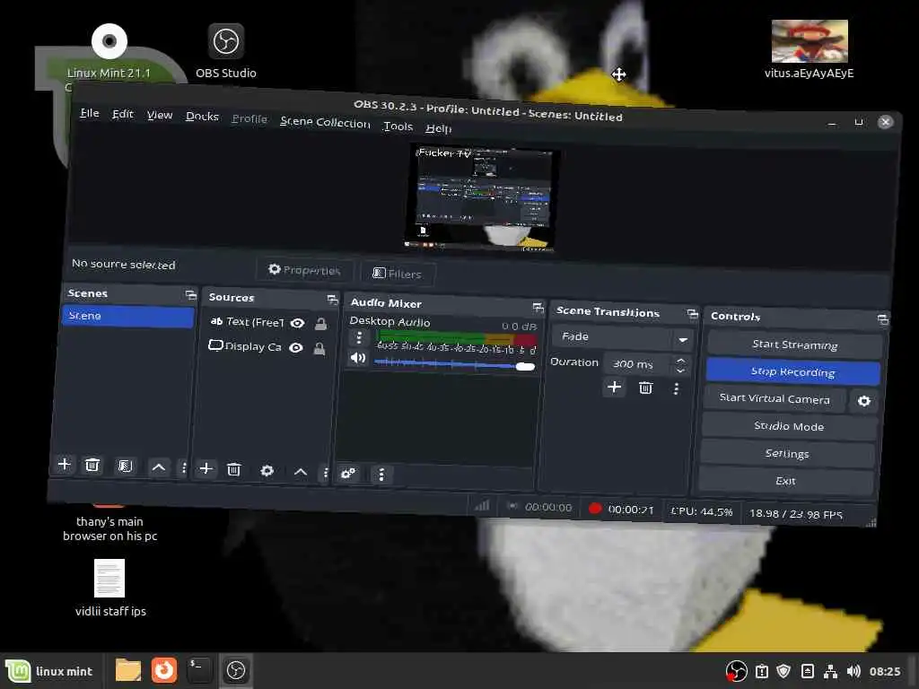
Task: Remove selected scene with trash icon
Action: [92, 466]
